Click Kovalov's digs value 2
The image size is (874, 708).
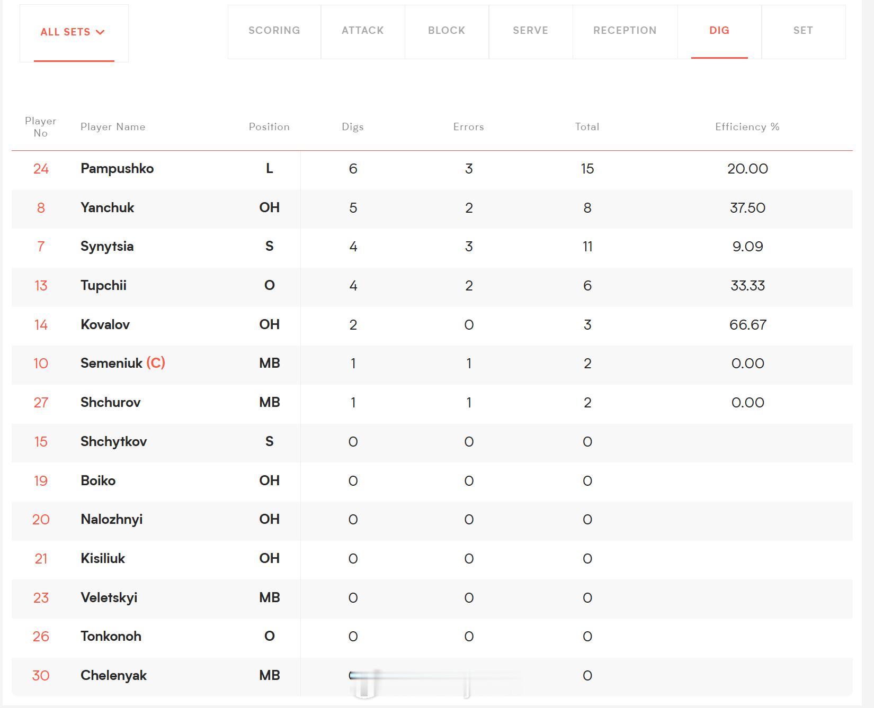[353, 325]
